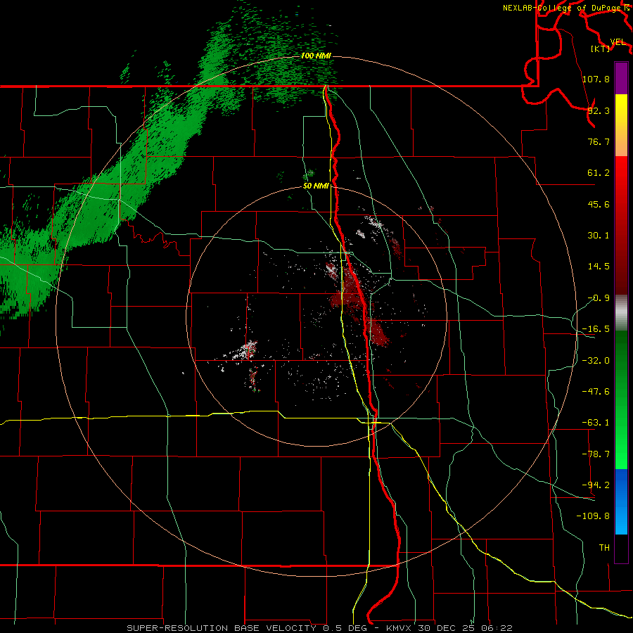Click the -47.6 velocity scale value
Screen dimensions: 633x633
click(596, 392)
